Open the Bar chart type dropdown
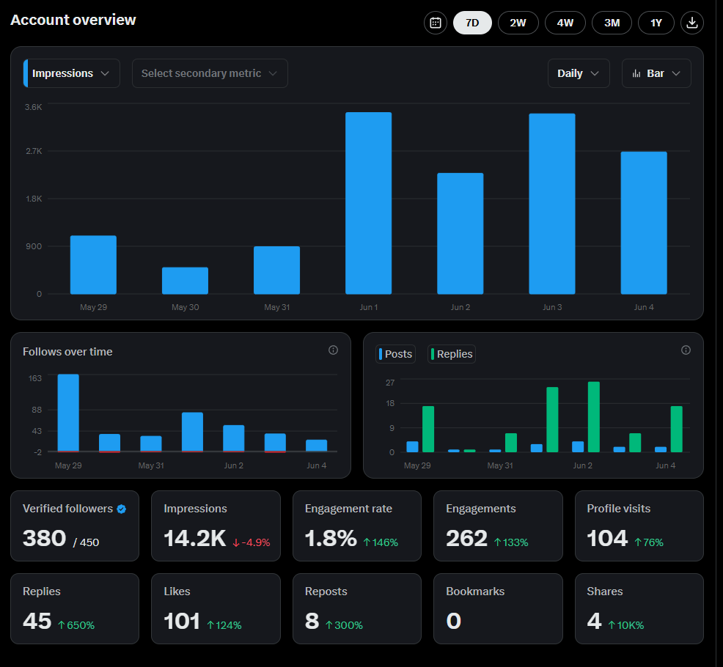Screen dimensions: 723x667 656,73
